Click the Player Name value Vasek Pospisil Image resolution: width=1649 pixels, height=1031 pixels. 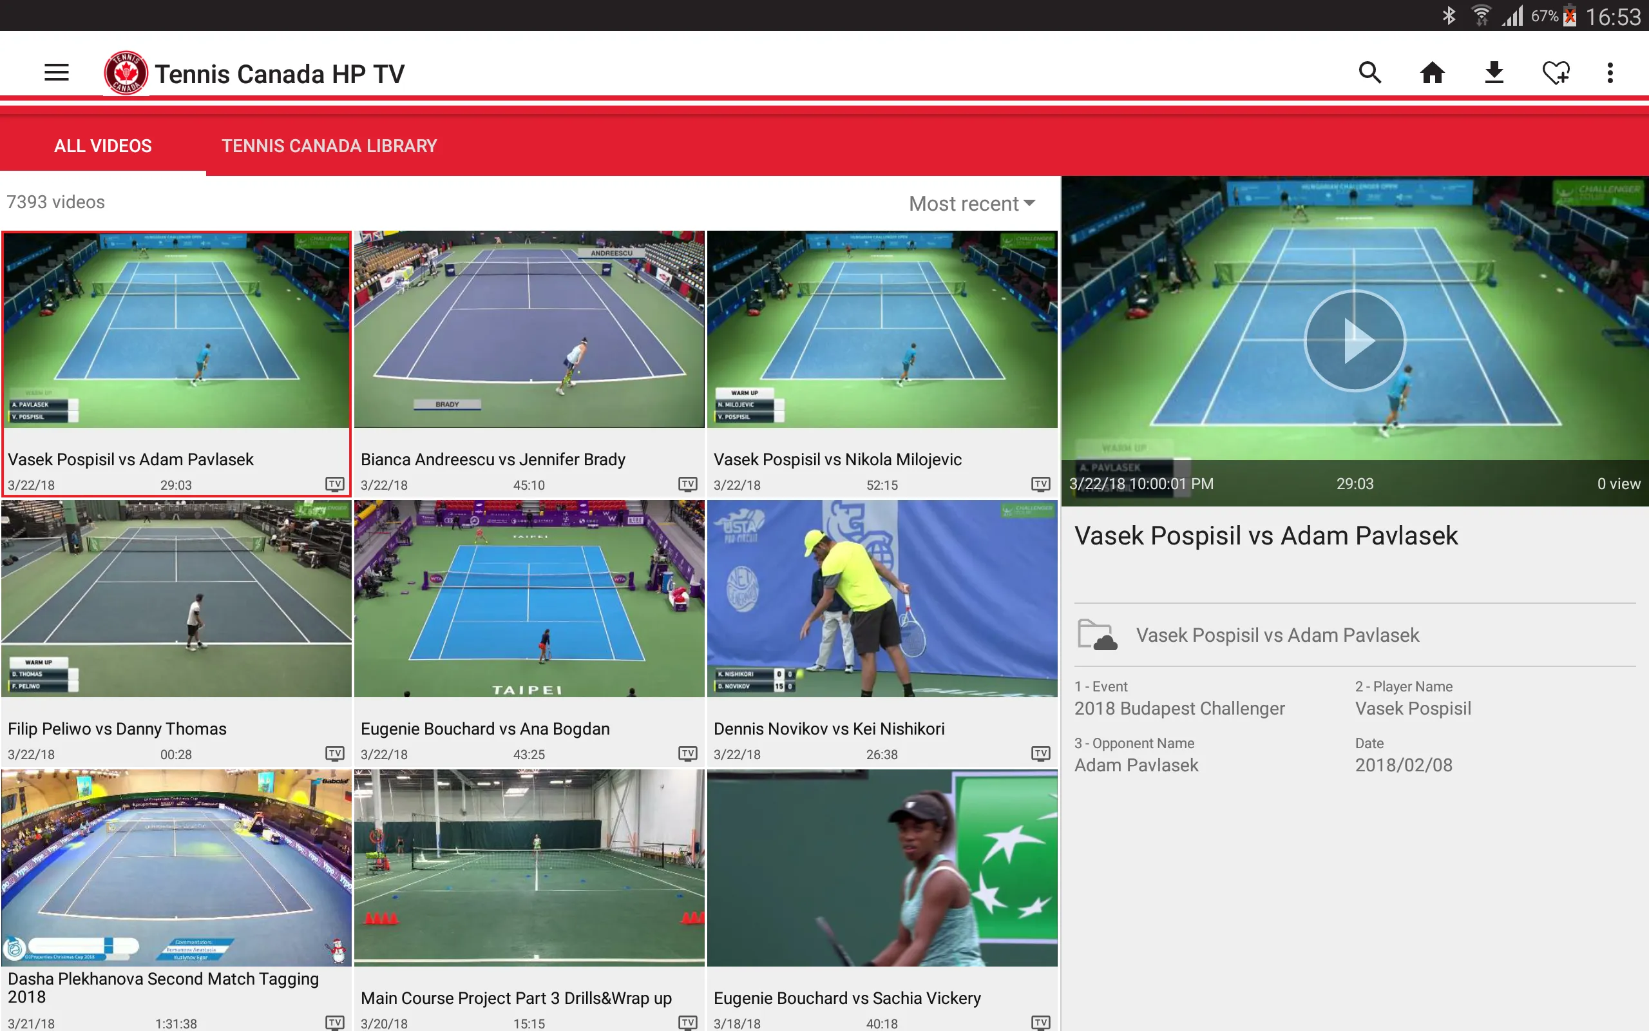pyautogui.click(x=1413, y=708)
